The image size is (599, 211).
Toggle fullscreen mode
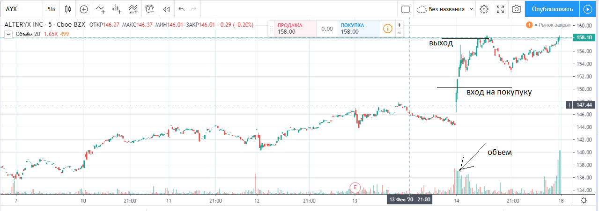click(500, 9)
